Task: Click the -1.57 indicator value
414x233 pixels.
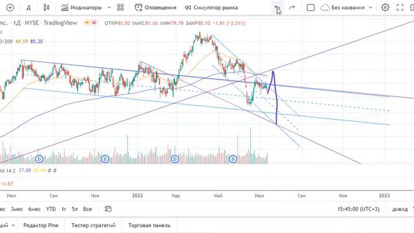Action: [6, 184]
